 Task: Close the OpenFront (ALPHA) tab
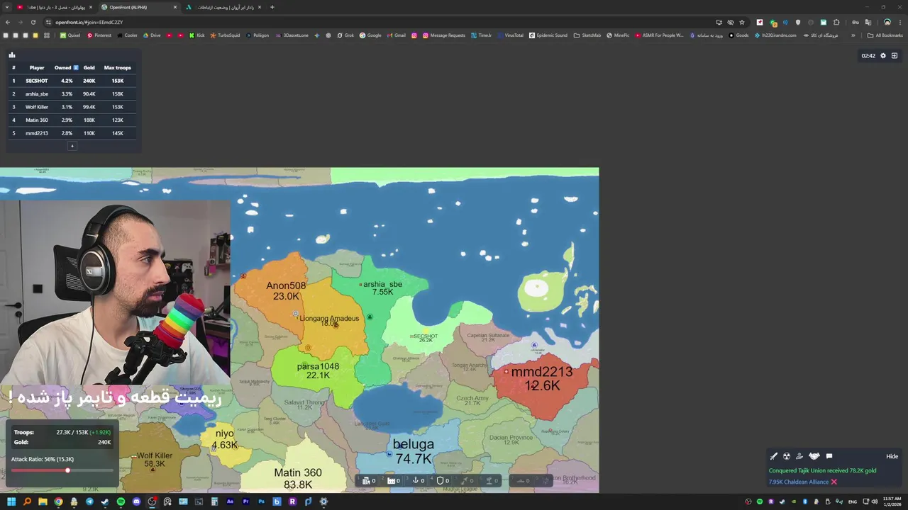(x=175, y=7)
